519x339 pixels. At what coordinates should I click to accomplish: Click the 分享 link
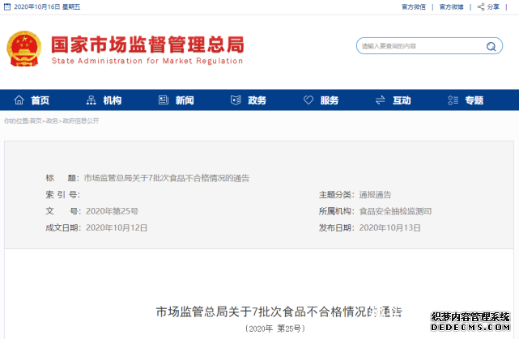tap(493, 7)
